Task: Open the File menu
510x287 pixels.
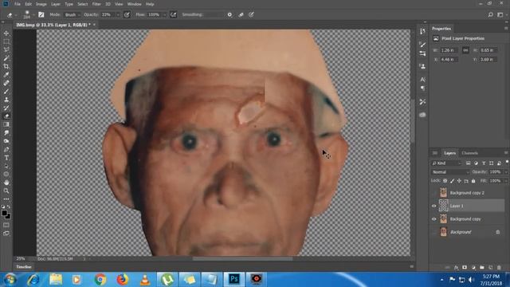Action: pyautogui.click(x=18, y=4)
